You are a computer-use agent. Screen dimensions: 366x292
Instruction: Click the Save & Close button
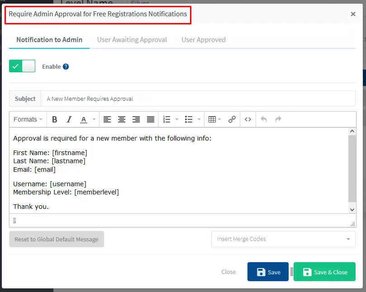(324, 272)
